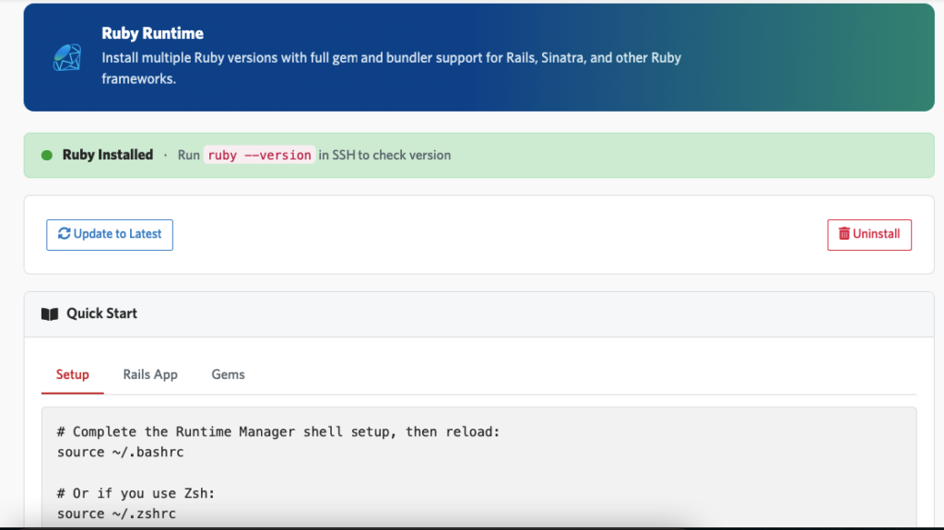Click the 'Or if you use Zsh' comment

pyautogui.click(x=136, y=493)
